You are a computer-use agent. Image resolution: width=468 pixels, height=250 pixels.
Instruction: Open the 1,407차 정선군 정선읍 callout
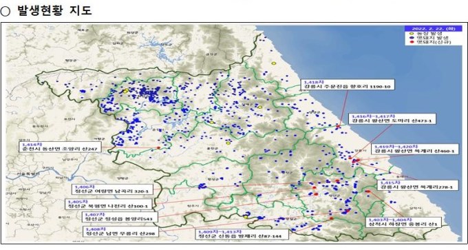(120, 217)
